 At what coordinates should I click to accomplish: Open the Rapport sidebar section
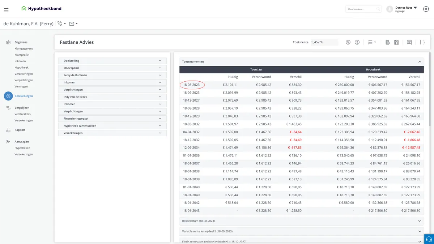click(x=20, y=130)
